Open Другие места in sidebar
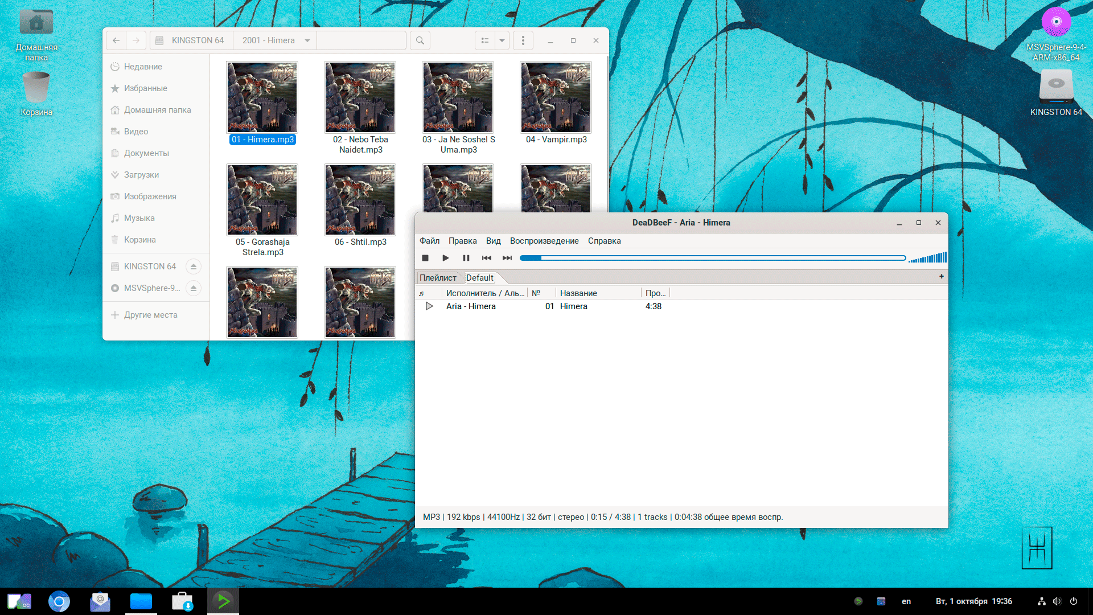1093x615 pixels. pos(150,315)
